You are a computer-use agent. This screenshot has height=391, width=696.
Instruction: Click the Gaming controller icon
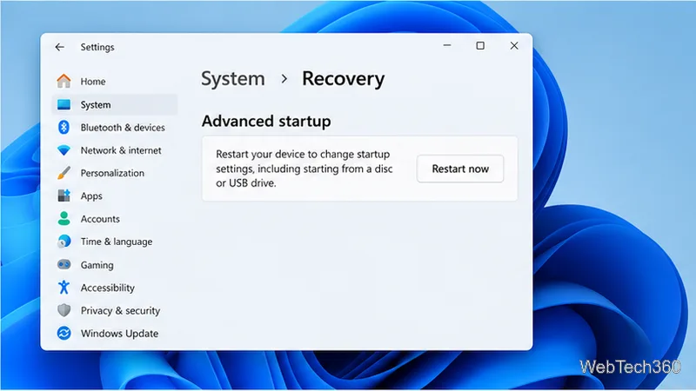pyautogui.click(x=64, y=265)
